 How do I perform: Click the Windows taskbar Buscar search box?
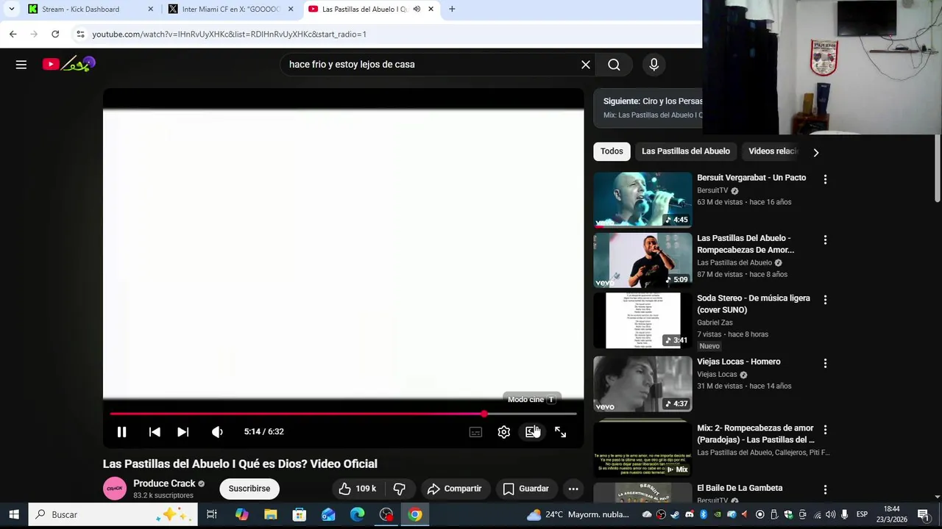pyautogui.click(x=113, y=514)
